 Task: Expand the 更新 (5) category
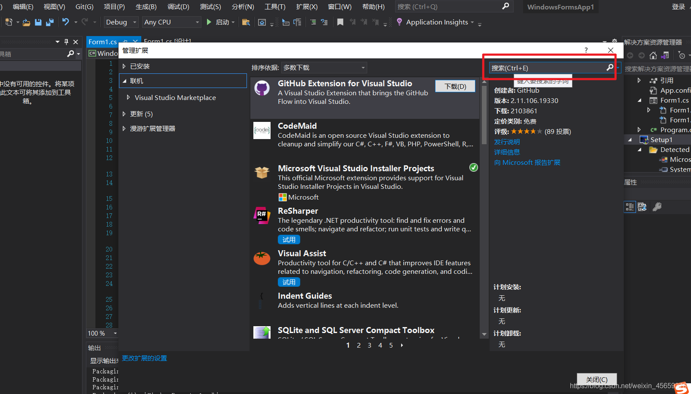tap(124, 114)
